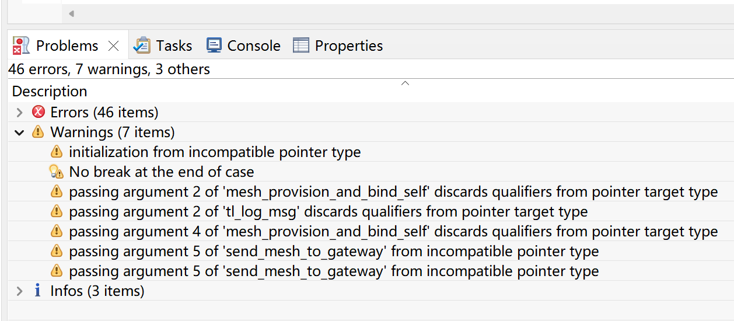Click the Problems view icon
Image resolution: width=734 pixels, height=321 pixels.
pos(21,46)
